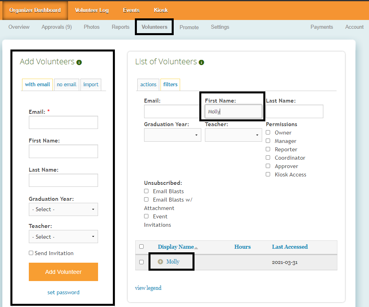
Task: Select Volunteers section
Action: tap(154, 27)
